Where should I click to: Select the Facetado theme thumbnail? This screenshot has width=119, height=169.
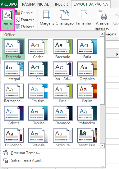click(x=63, y=47)
